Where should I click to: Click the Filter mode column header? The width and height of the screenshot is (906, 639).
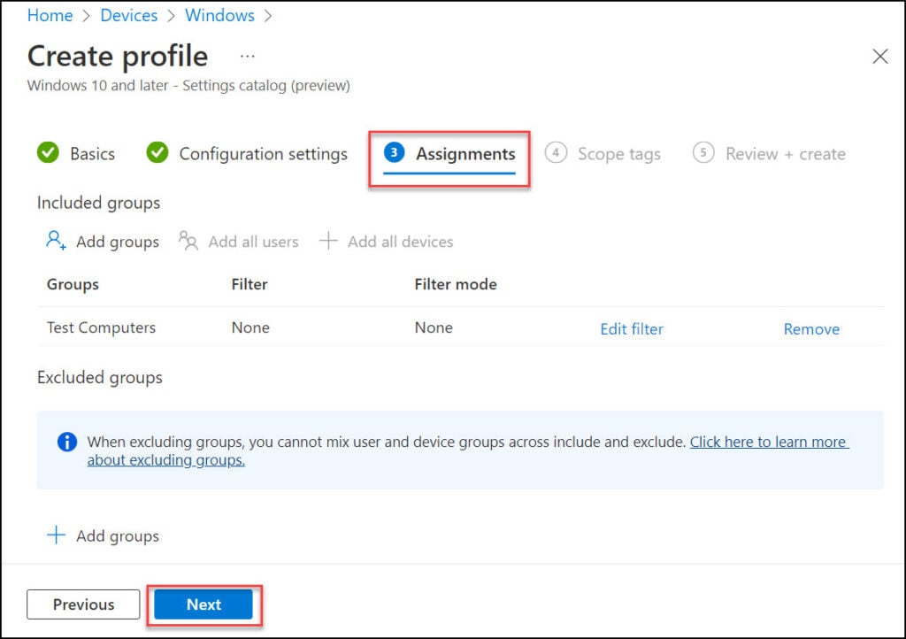(456, 284)
